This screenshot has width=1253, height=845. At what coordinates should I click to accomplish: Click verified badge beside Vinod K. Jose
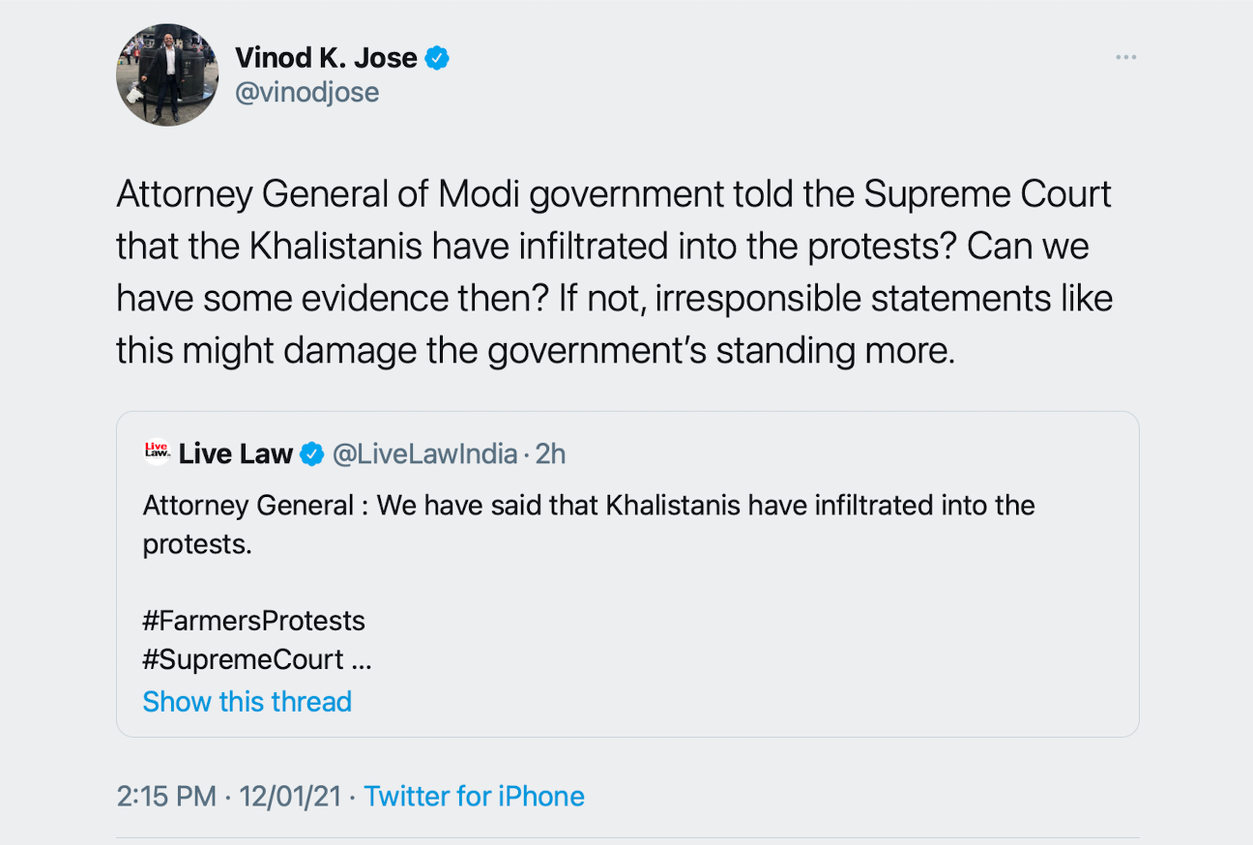tap(438, 58)
